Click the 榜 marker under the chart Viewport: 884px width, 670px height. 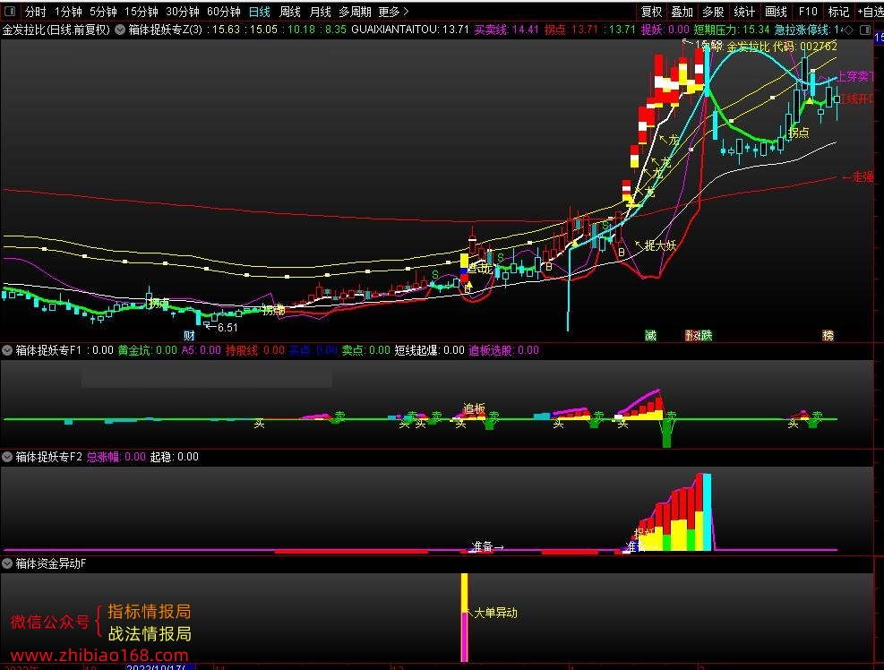pos(828,336)
